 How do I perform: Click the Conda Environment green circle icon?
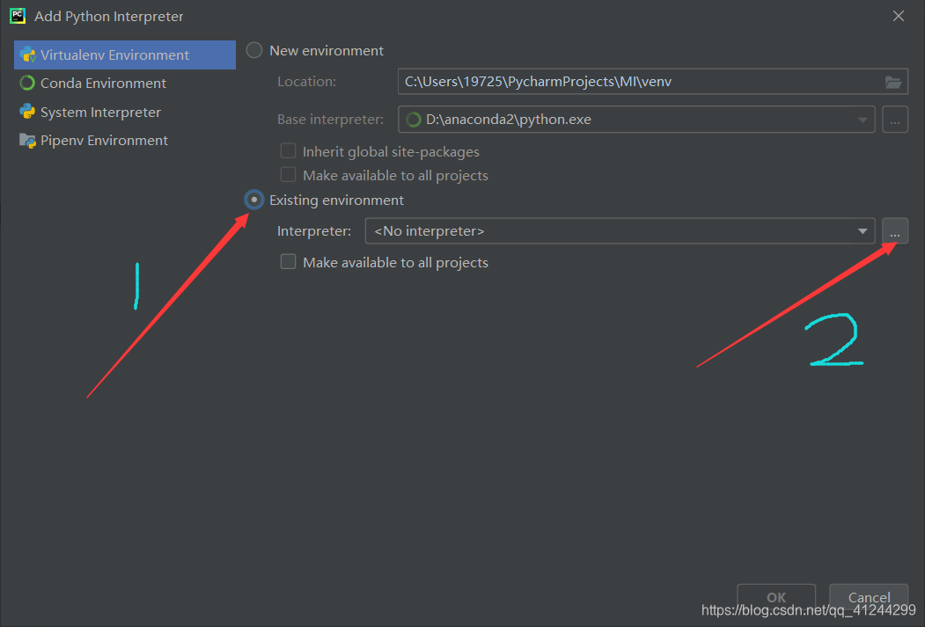26,83
